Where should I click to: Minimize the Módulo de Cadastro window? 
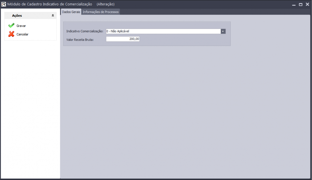pyautogui.click(x=294, y=5)
